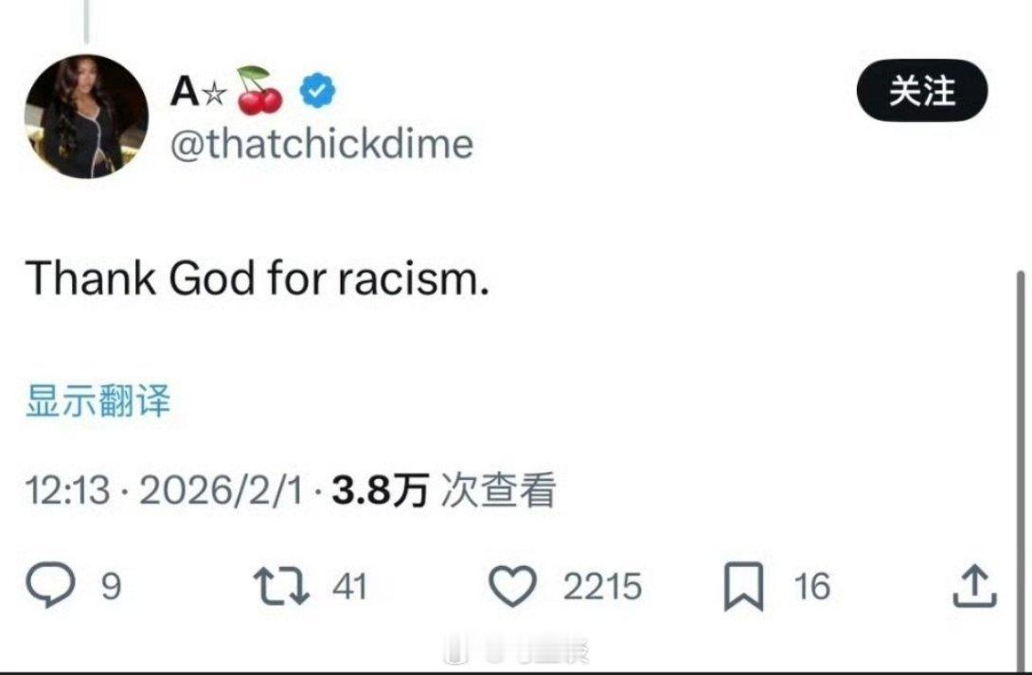Open the @thatchickdime handle link
This screenshot has height=675, width=1032.
pyautogui.click(x=322, y=145)
